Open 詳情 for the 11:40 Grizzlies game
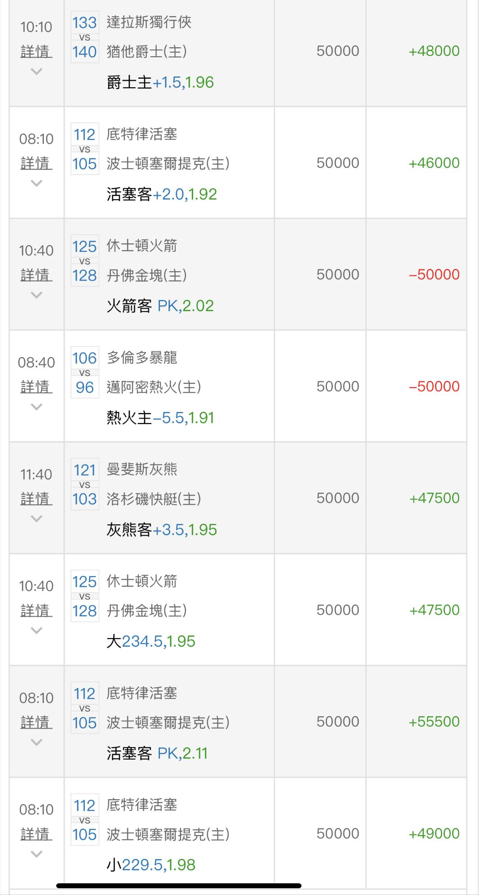 coord(36,499)
